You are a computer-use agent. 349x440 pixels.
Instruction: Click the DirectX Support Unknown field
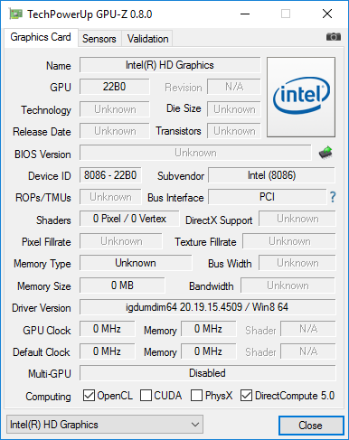[x=297, y=219]
